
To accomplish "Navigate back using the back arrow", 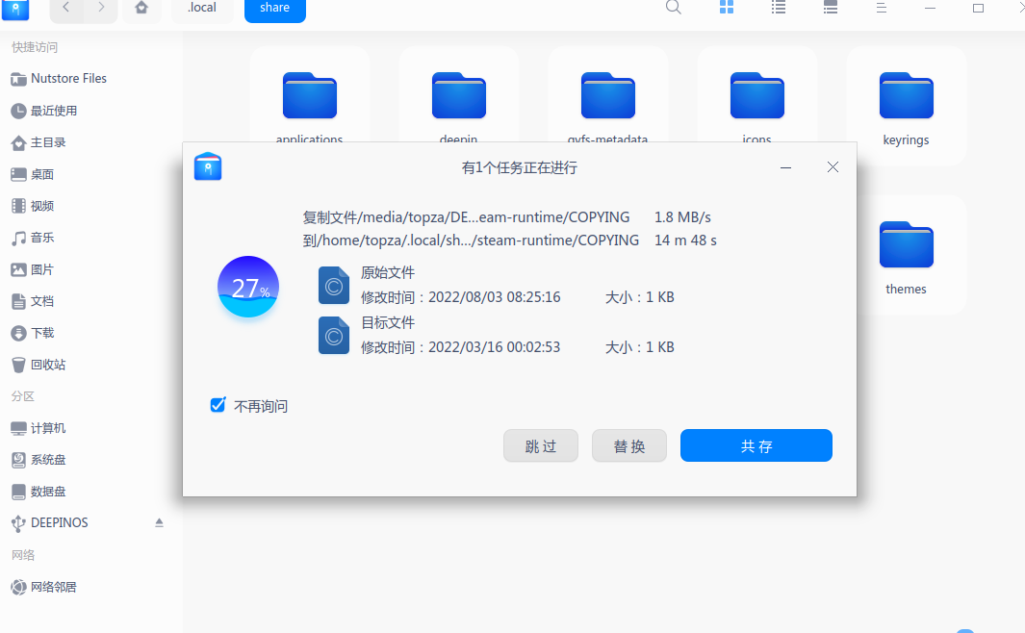I will coord(65,8).
